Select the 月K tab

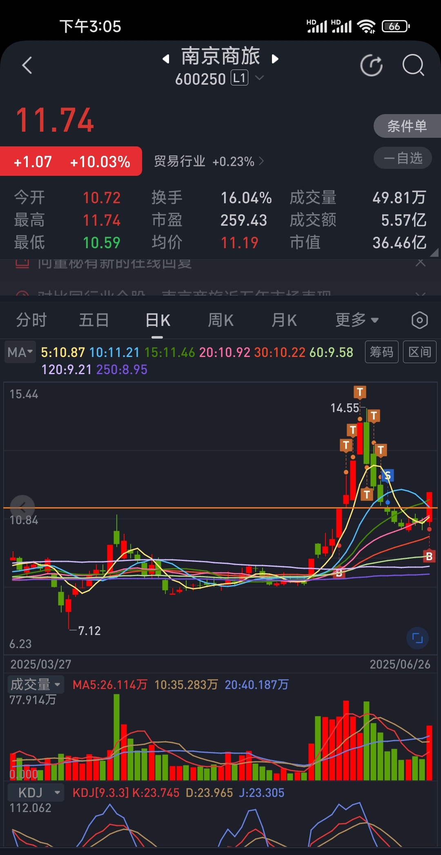(x=284, y=320)
